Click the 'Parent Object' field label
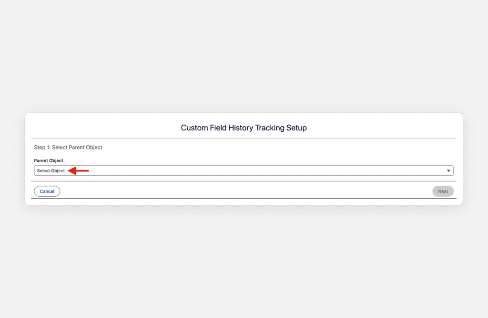This screenshot has height=318, width=488. click(49, 160)
